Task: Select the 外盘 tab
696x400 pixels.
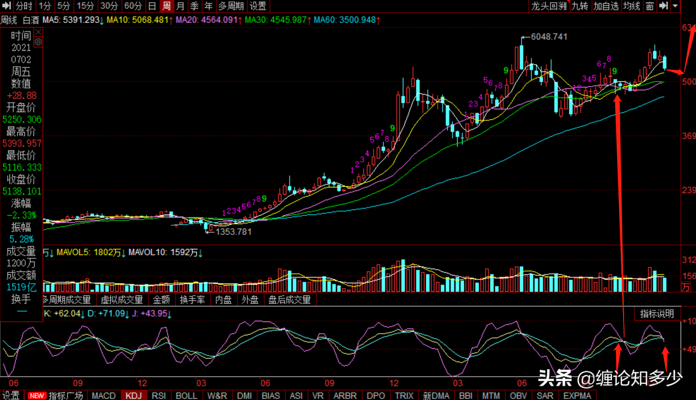Action: tap(250, 300)
